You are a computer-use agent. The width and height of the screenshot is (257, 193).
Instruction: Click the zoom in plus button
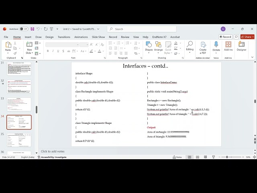coord(243,157)
